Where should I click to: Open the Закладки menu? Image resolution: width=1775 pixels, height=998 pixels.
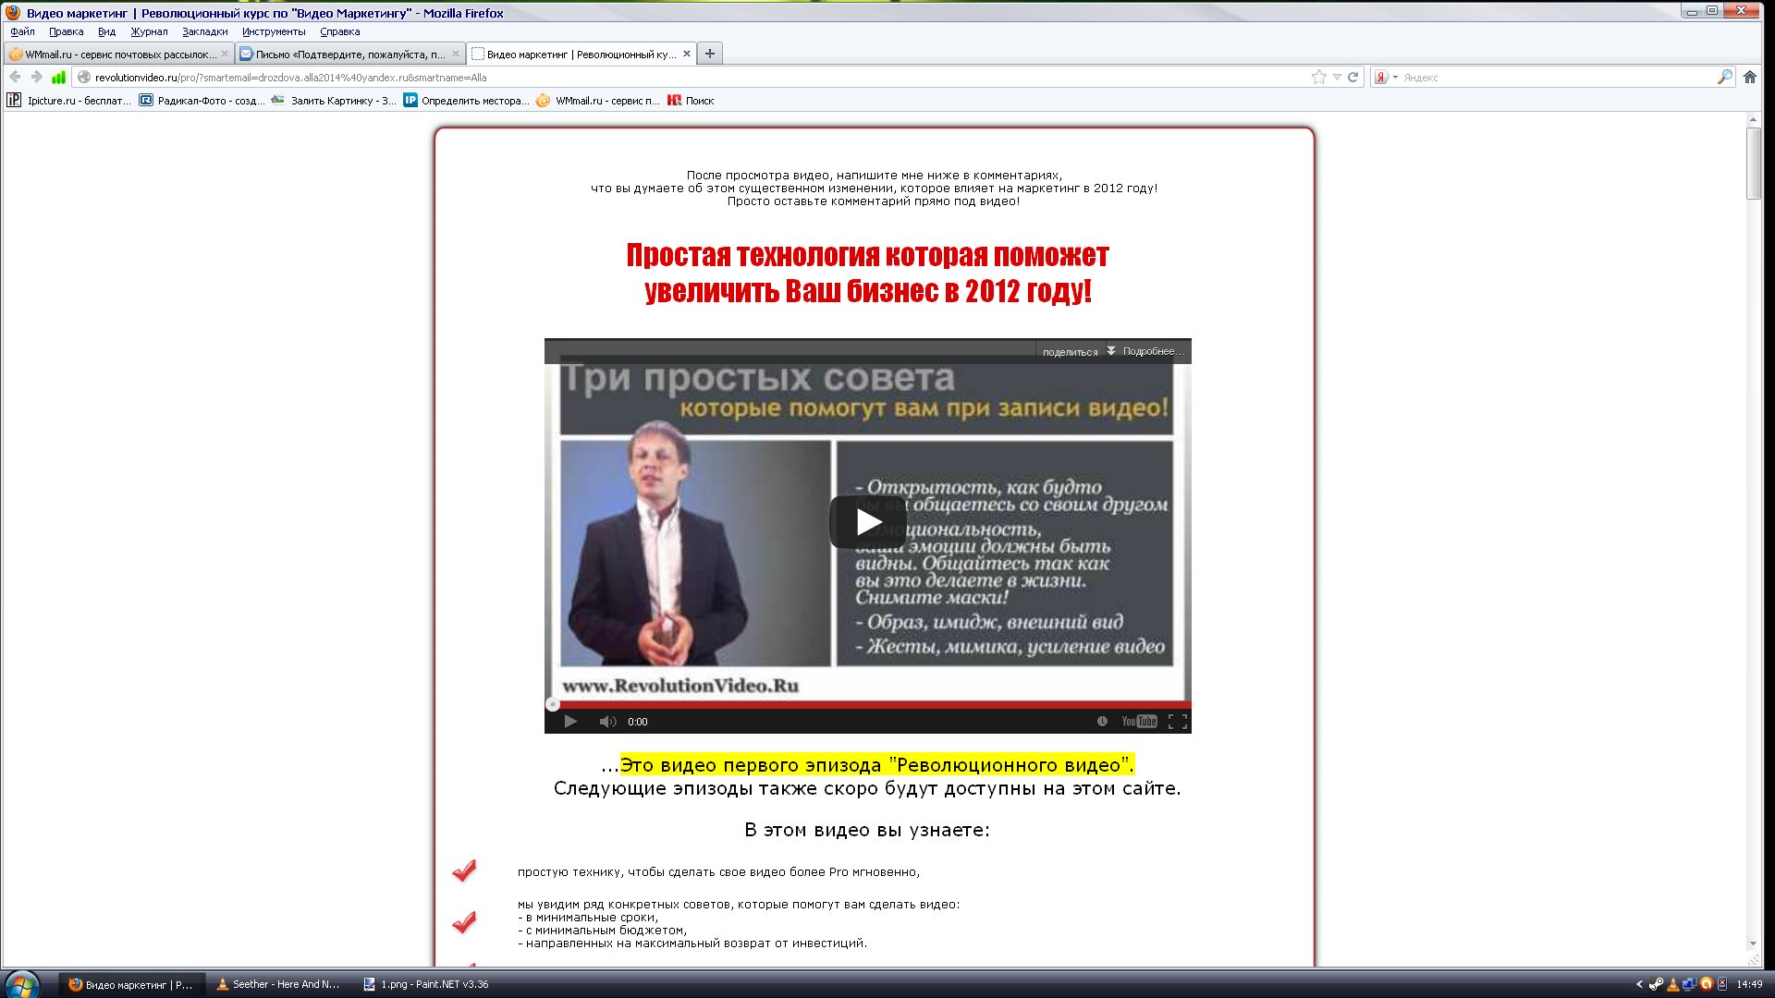pos(204,31)
